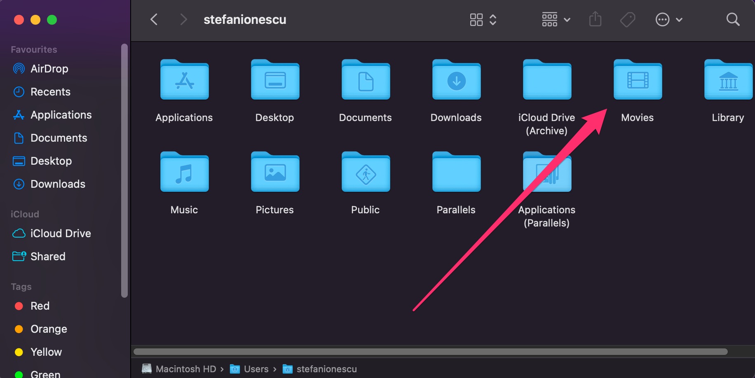Screen dimensions: 755x378
Task: Select the Music folder icon
Action: click(184, 173)
